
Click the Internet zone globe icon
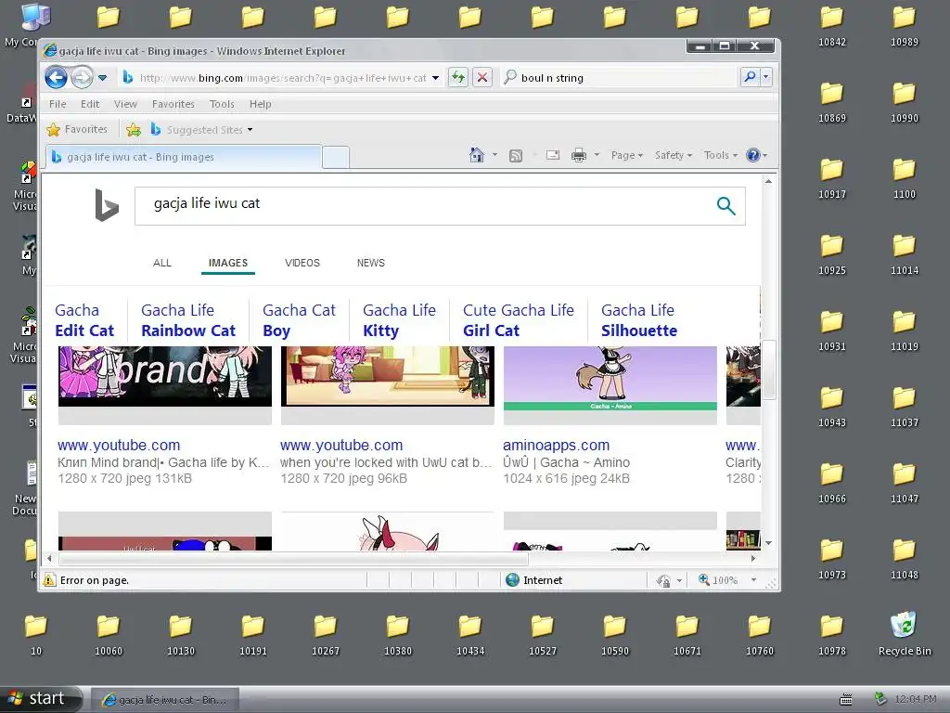[x=512, y=580]
